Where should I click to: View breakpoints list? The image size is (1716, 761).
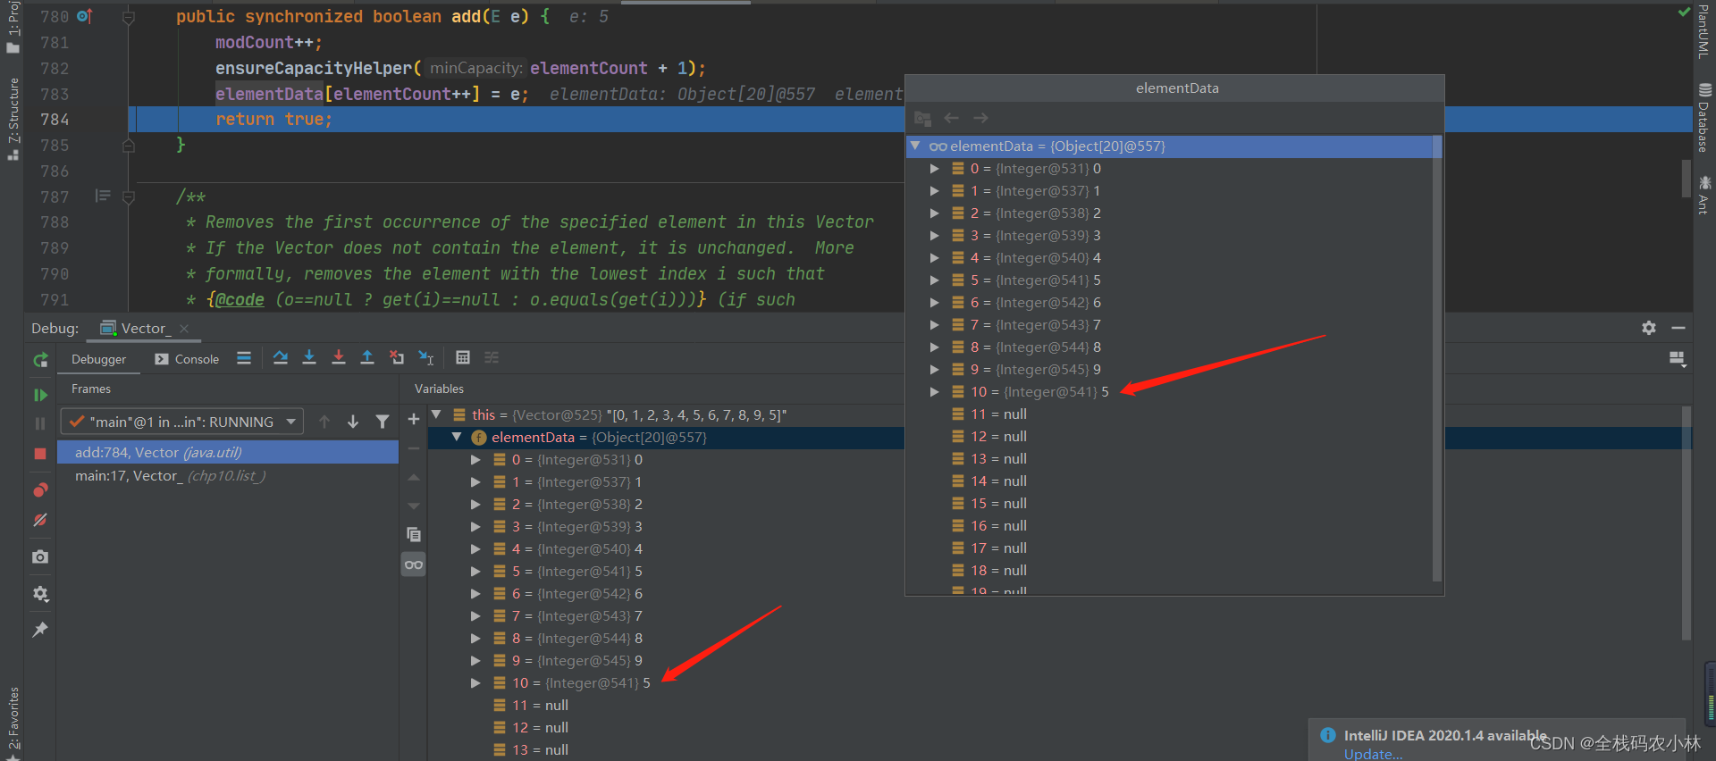pos(40,490)
